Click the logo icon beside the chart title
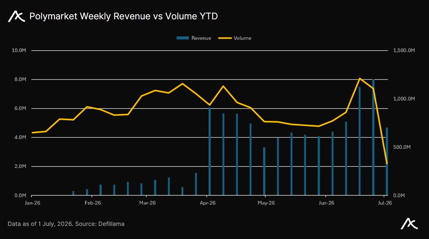 click(16, 16)
